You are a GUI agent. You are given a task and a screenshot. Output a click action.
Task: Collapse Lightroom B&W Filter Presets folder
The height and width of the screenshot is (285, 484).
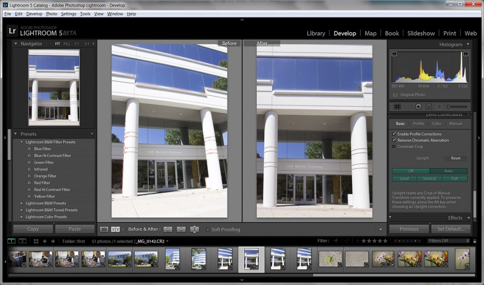[22, 142]
